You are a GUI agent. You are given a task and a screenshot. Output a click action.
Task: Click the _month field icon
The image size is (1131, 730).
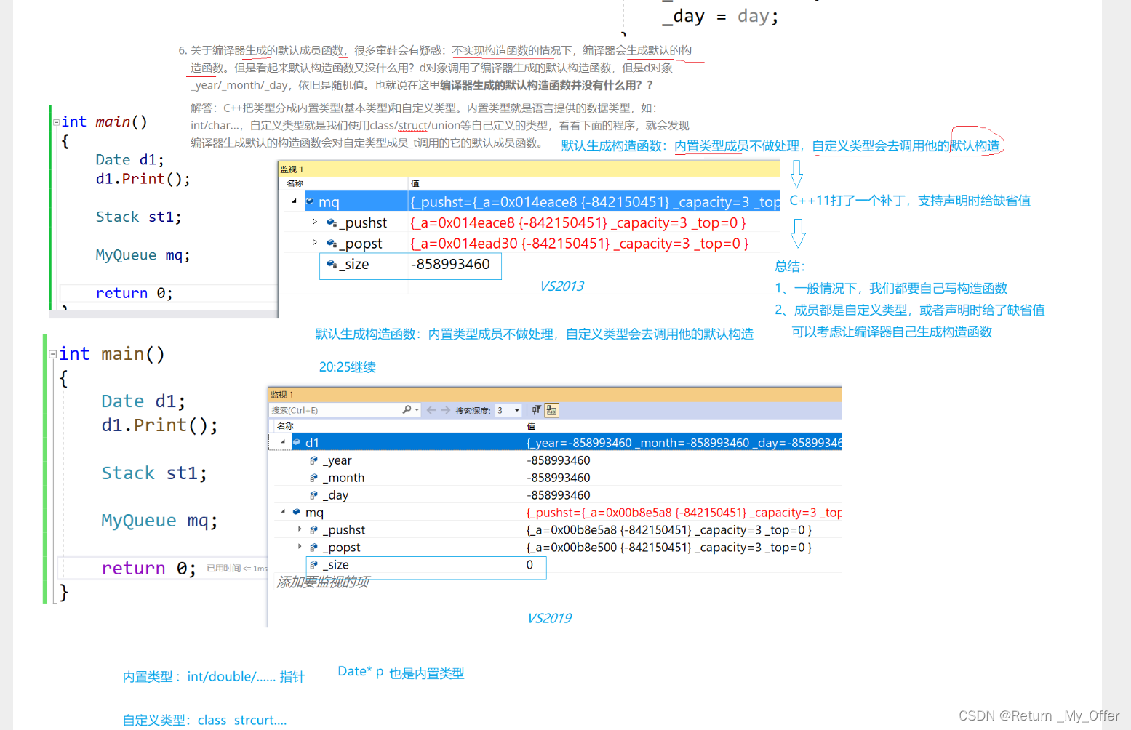tap(313, 478)
